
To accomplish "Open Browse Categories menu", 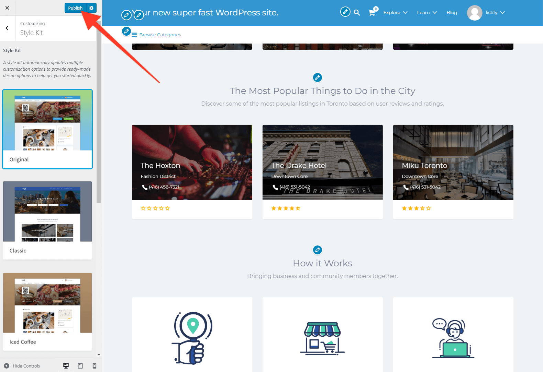I will (x=160, y=35).
